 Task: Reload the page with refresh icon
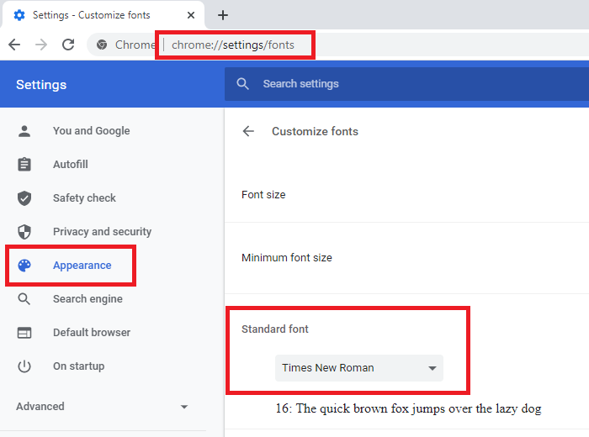[68, 45]
